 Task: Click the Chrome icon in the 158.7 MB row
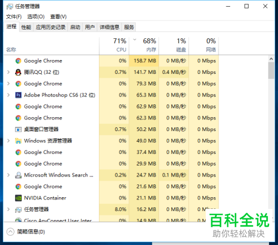click(x=18, y=61)
